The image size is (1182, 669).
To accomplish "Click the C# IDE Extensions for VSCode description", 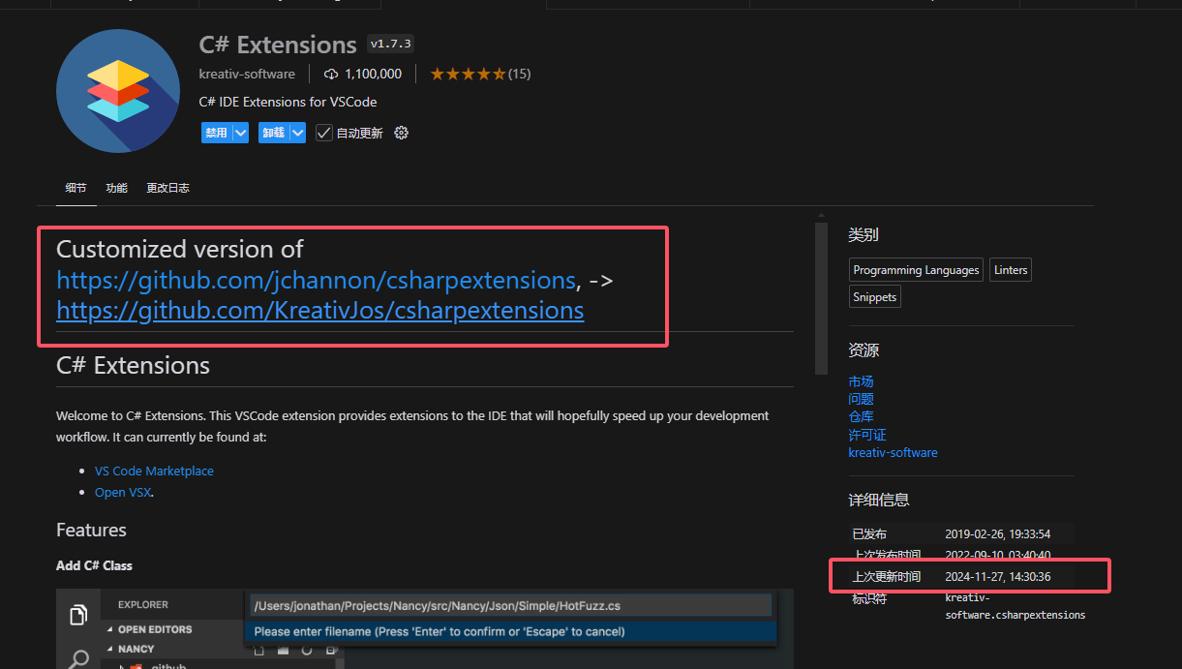I will coord(288,102).
